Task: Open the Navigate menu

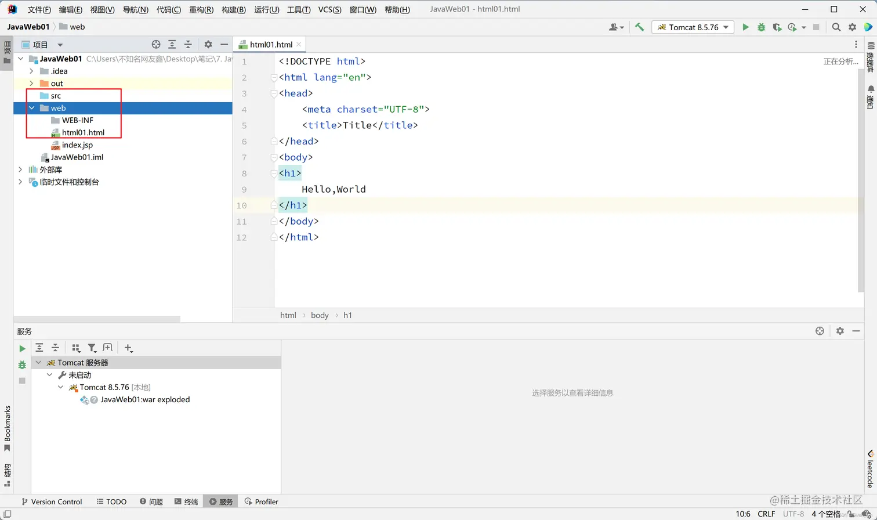Action: [135, 10]
